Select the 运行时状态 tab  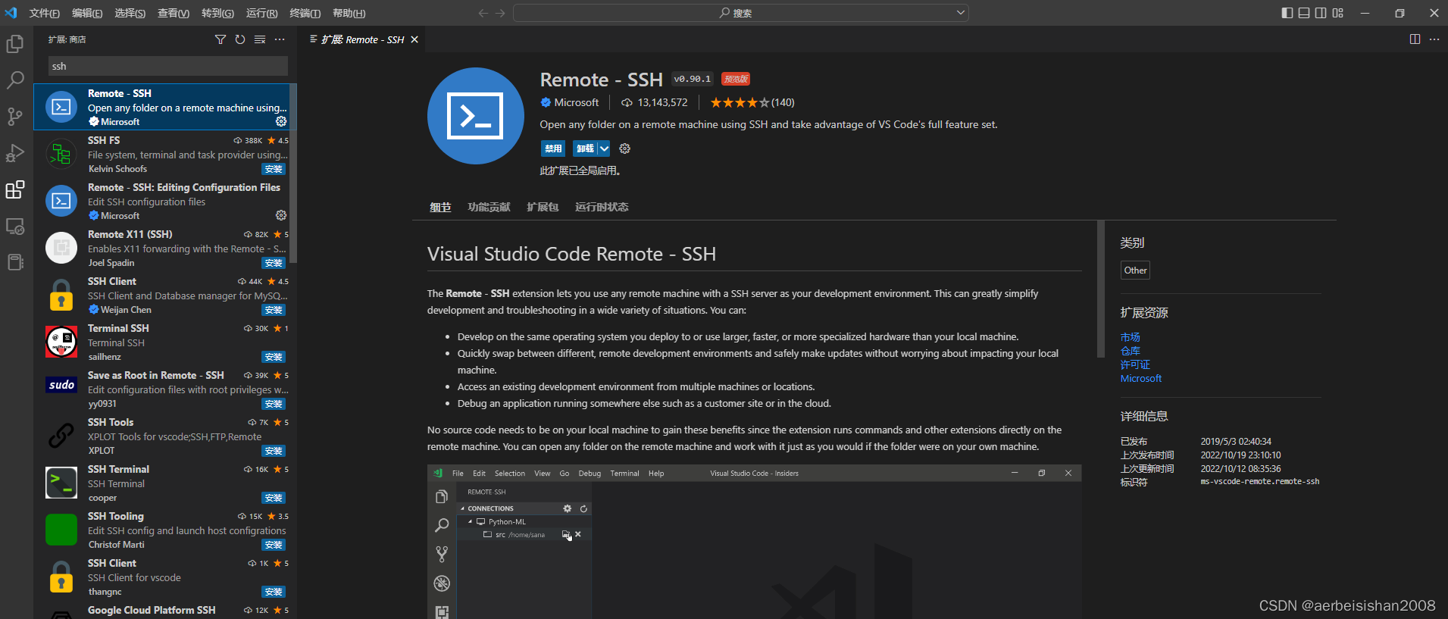[x=602, y=207]
